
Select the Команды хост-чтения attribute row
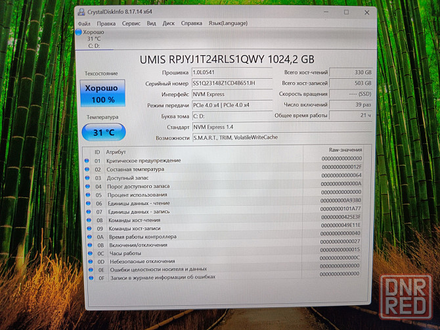tap(224, 220)
